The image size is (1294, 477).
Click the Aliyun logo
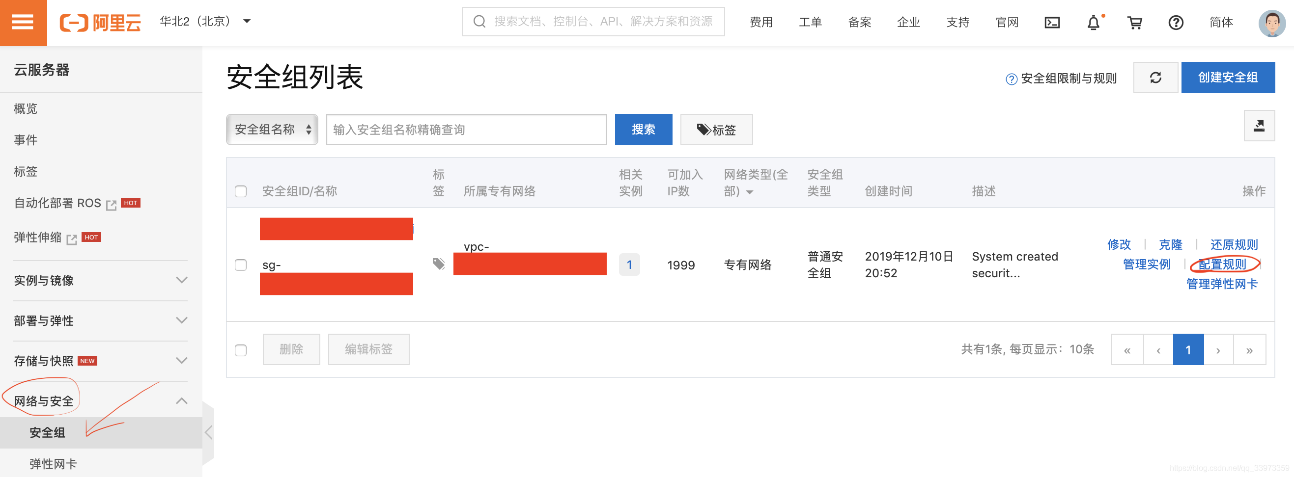click(100, 22)
